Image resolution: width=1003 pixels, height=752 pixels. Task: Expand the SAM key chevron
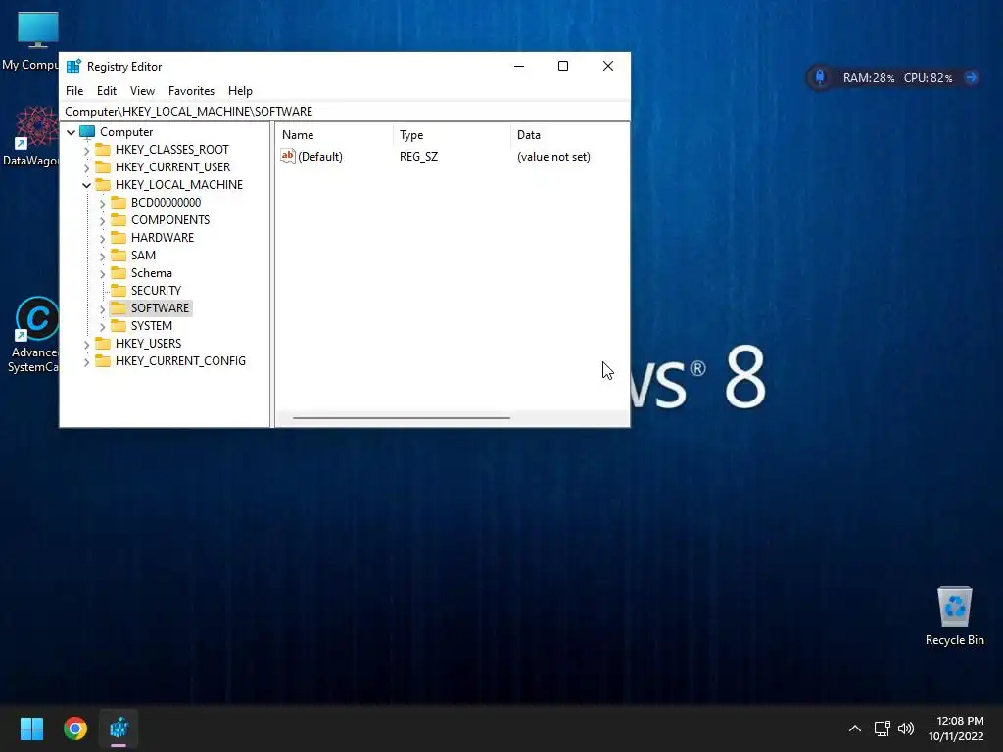coord(102,256)
